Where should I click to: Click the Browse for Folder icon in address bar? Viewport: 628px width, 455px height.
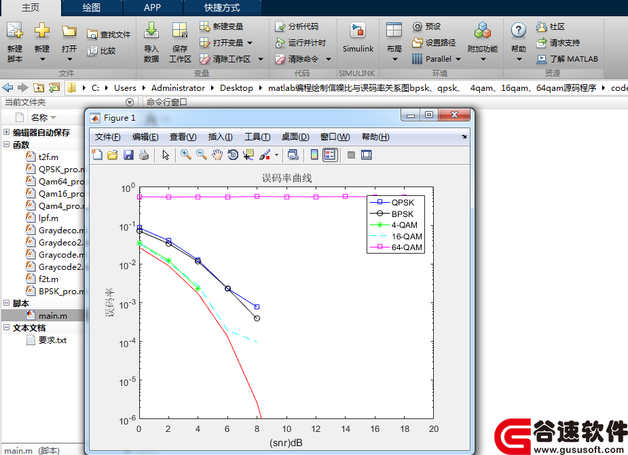(x=54, y=87)
